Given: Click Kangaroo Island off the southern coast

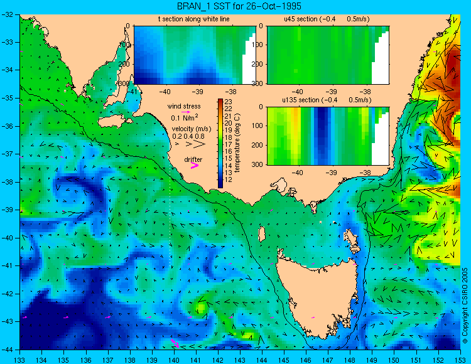Looking at the screenshot, I should (114, 122).
